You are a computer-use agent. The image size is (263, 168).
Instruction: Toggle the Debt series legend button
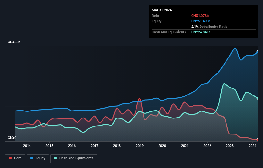click(x=15, y=158)
